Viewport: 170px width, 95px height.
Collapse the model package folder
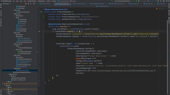point(13,33)
